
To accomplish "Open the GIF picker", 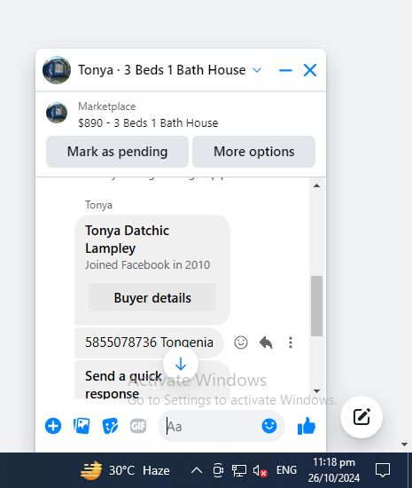I will point(138,426).
